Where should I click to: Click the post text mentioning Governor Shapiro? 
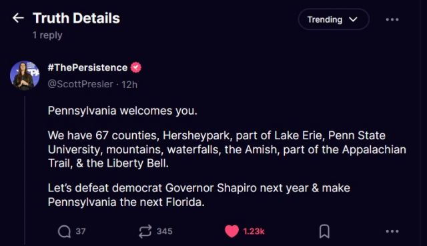coord(199,195)
